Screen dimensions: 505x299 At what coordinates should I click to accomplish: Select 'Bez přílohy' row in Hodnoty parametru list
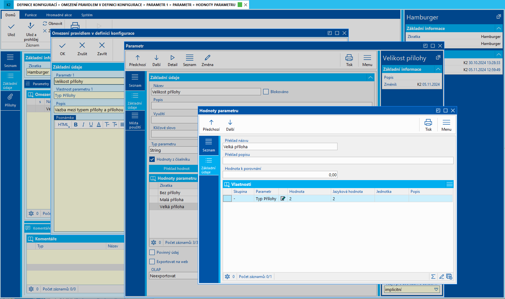tap(174, 193)
